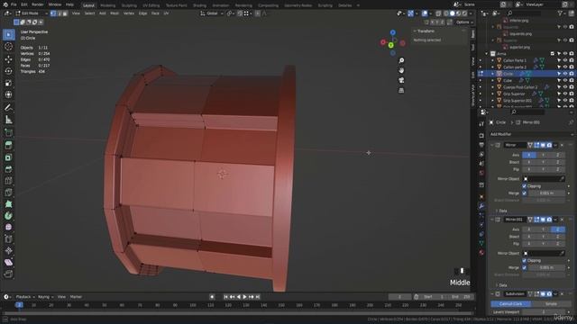Screen dimensions: 577x324
Task: Toggle Merge checkbox in Mirror.001 modifier
Action: pos(525,268)
